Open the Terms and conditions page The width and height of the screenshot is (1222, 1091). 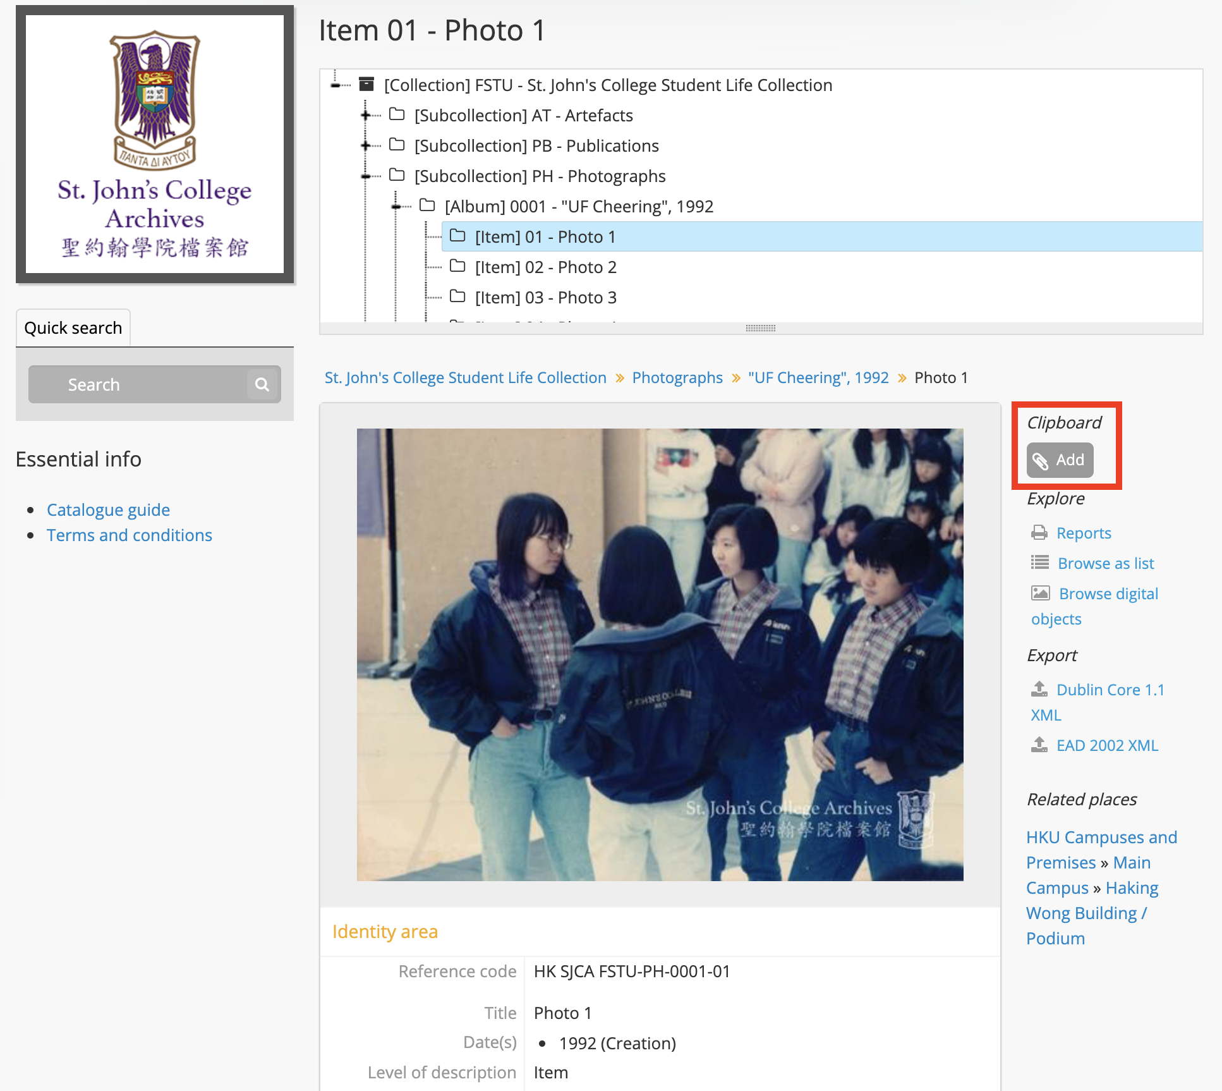pos(129,535)
